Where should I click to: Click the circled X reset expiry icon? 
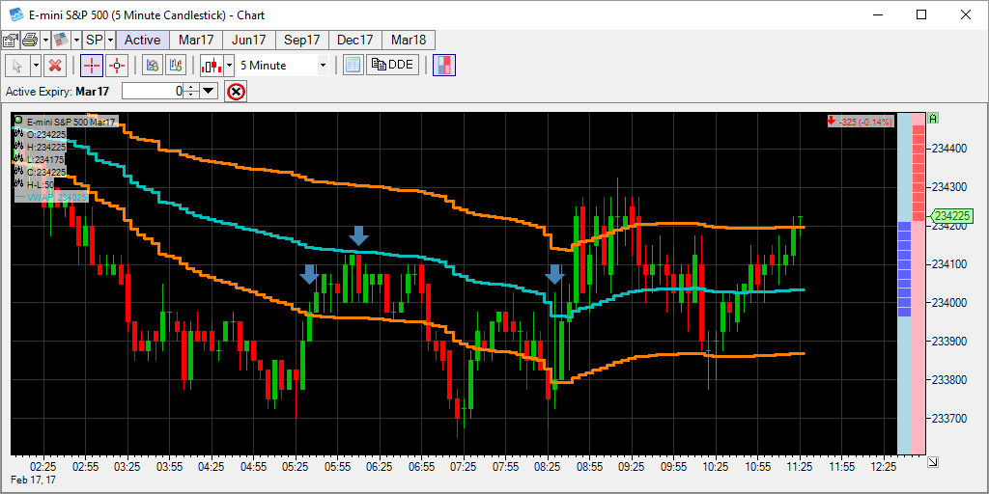[x=236, y=91]
